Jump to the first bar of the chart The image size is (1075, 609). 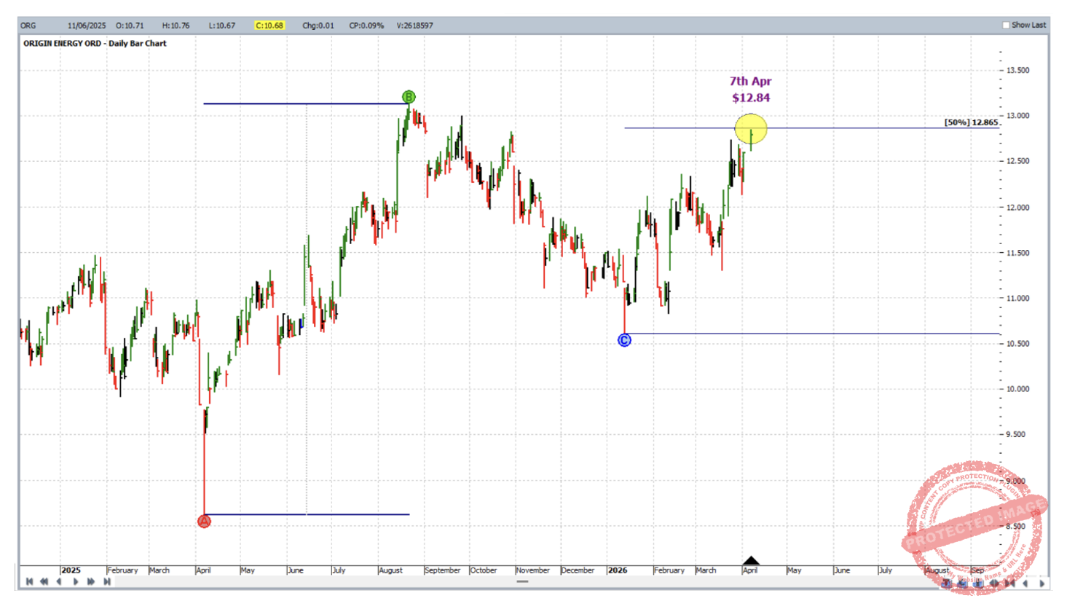click(29, 581)
